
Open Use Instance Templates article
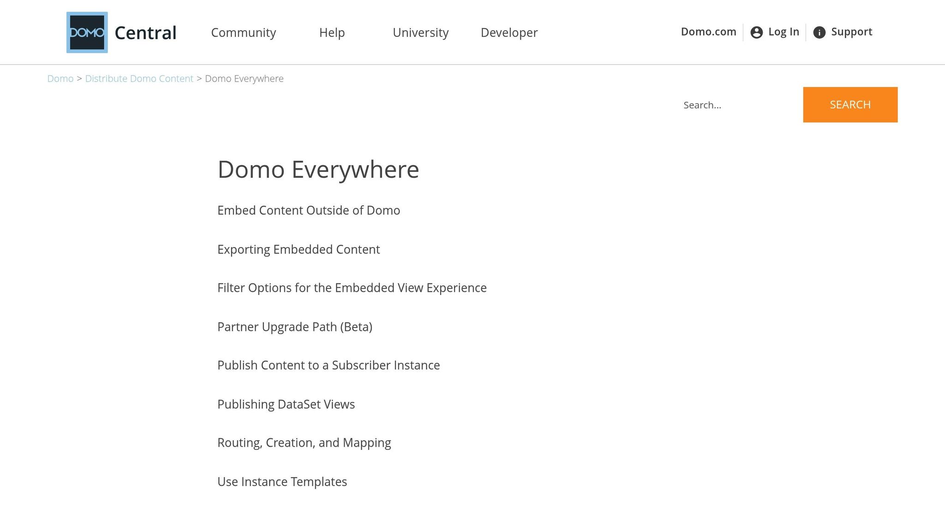282,481
